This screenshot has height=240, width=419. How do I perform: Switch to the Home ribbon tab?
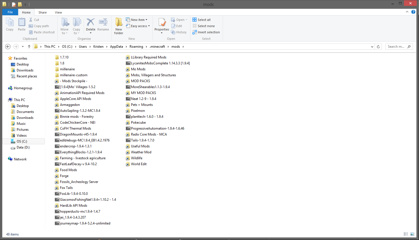coord(26,12)
